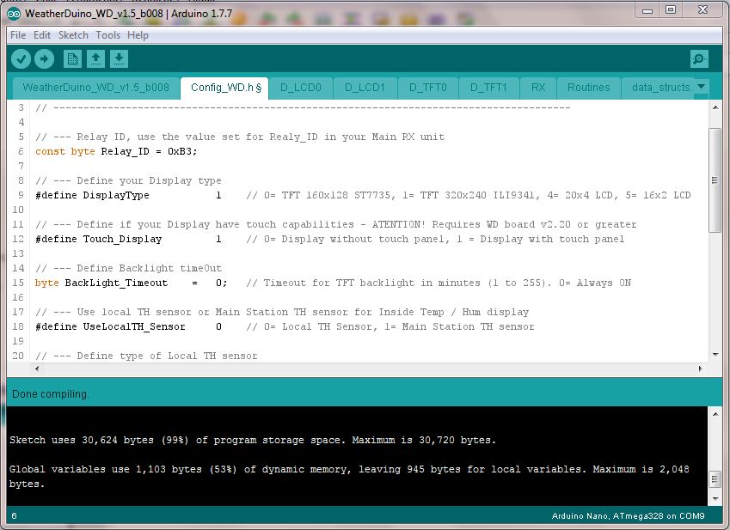Create a new sketch with New icon
Screen dimensions: 730x530
pyautogui.click(x=72, y=58)
